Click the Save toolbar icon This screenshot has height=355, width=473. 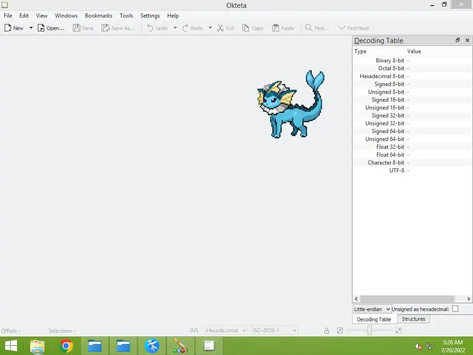[x=77, y=28]
